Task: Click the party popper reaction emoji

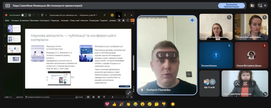Action: 121,104
